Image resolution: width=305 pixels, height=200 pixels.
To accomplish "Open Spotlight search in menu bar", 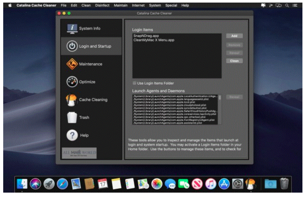I will (287, 5).
